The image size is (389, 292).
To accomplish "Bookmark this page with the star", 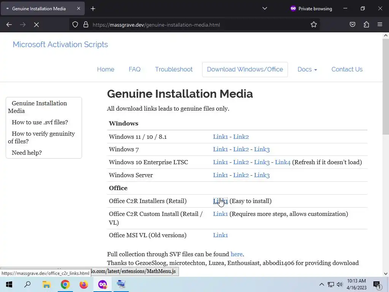I will click(x=313, y=25).
